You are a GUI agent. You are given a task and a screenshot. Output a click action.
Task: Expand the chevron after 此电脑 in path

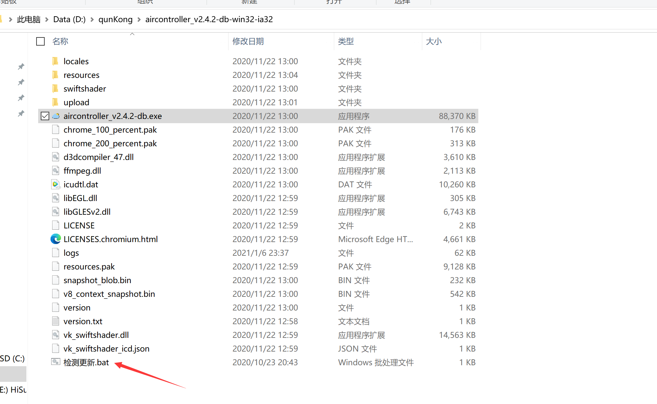(x=47, y=20)
